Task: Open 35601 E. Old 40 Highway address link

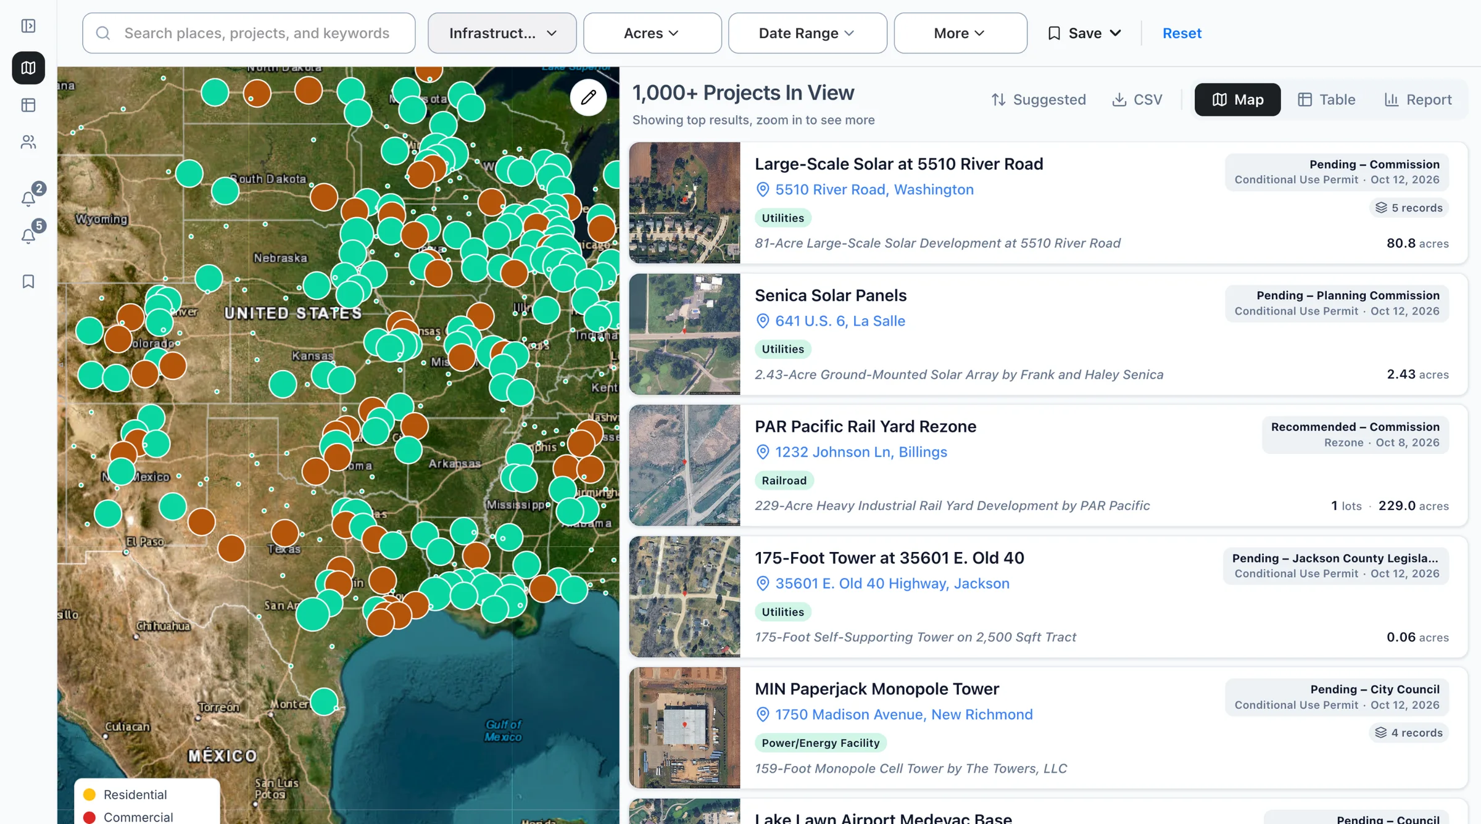Action: (x=892, y=583)
